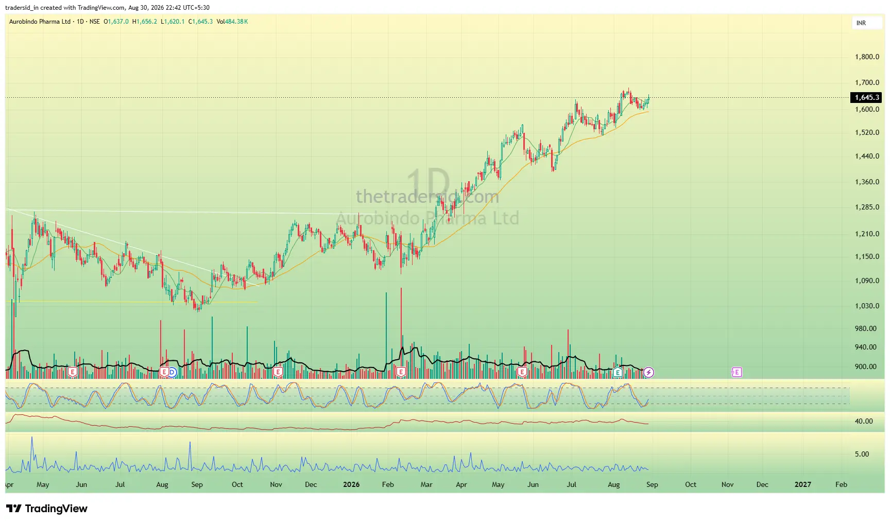Click the current price label 1,645.3
Screen dimensions: 890x524
pos(866,97)
